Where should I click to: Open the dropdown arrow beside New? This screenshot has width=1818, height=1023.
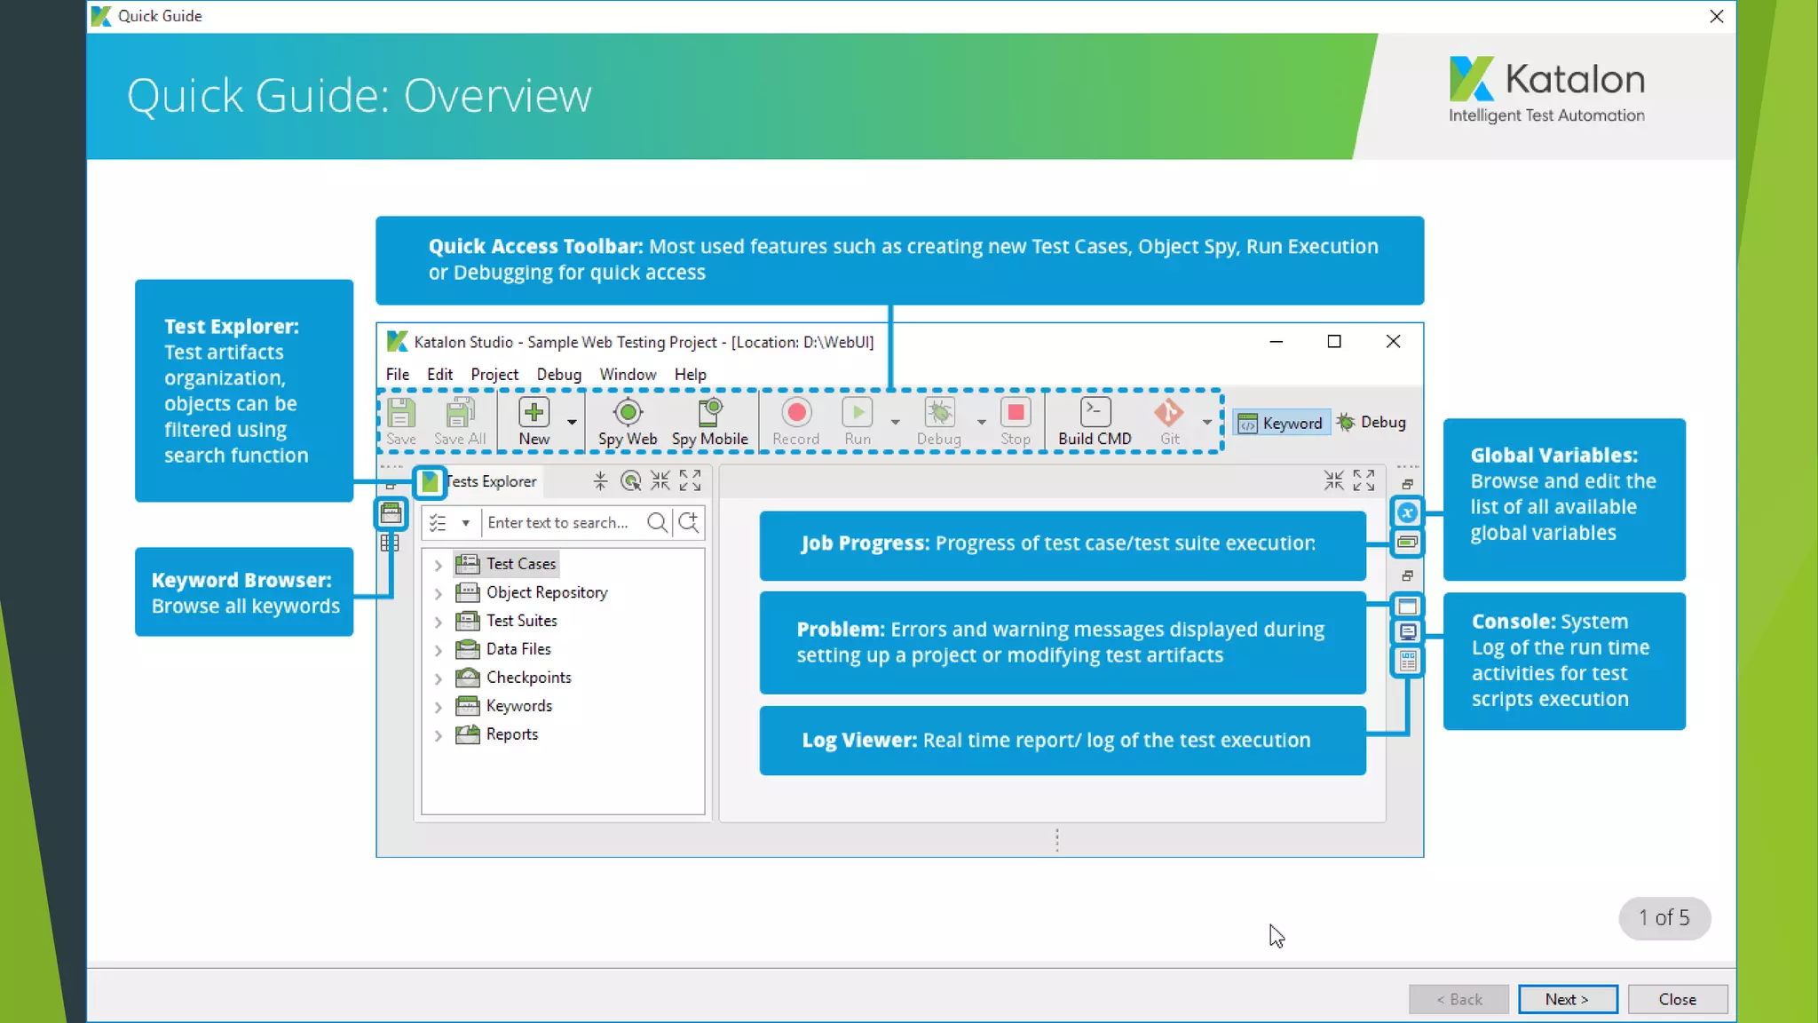click(572, 423)
